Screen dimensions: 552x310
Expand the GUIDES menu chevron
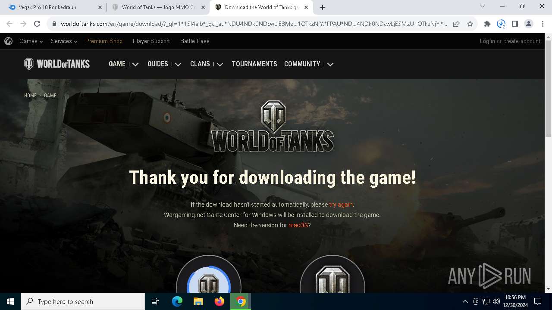pyautogui.click(x=178, y=64)
